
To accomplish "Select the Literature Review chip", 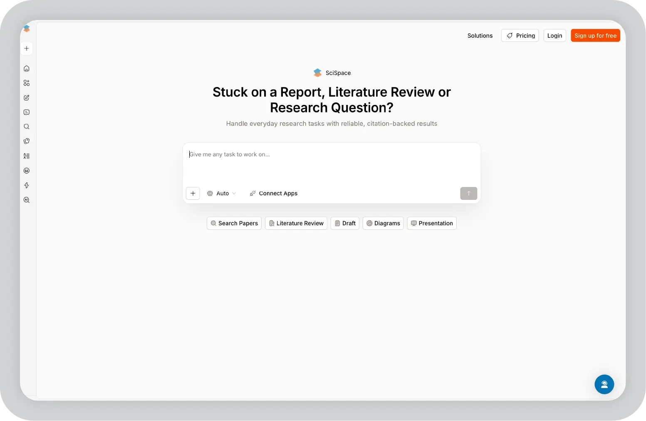I will click(x=296, y=223).
